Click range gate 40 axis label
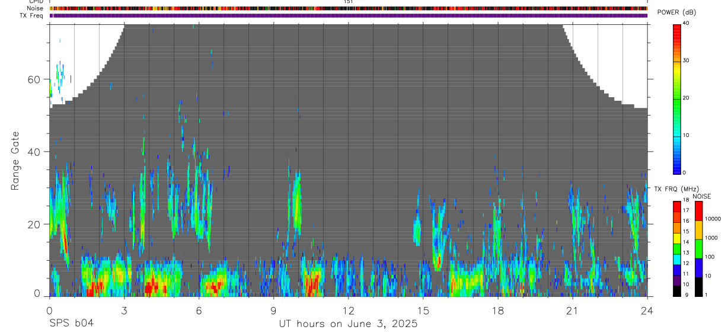The height and width of the screenshot is (336, 728). point(34,152)
